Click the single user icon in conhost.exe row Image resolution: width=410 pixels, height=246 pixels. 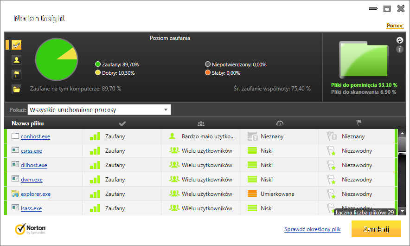(x=172, y=136)
